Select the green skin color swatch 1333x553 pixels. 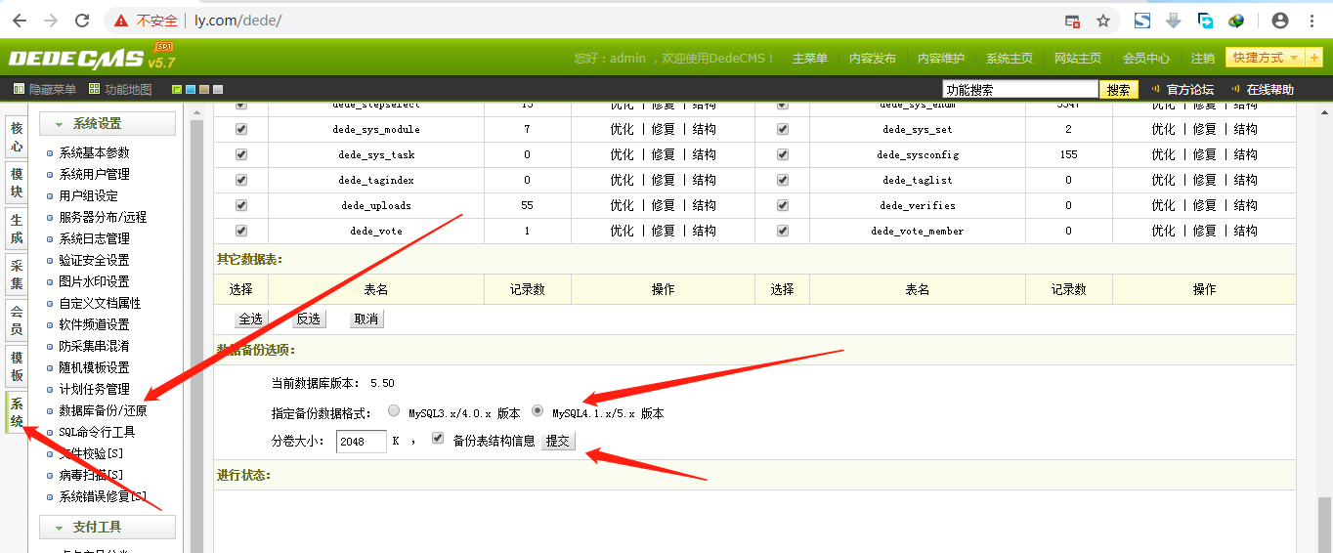point(177,90)
